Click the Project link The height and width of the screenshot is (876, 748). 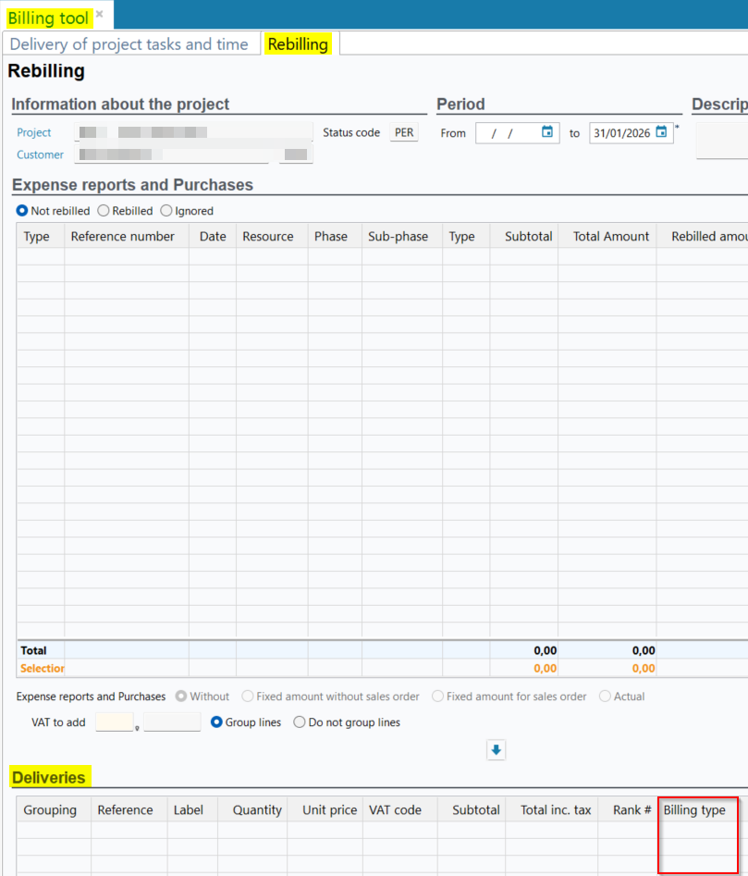pyautogui.click(x=34, y=132)
